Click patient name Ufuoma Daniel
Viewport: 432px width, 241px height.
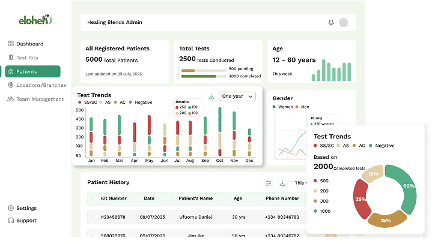click(195, 216)
